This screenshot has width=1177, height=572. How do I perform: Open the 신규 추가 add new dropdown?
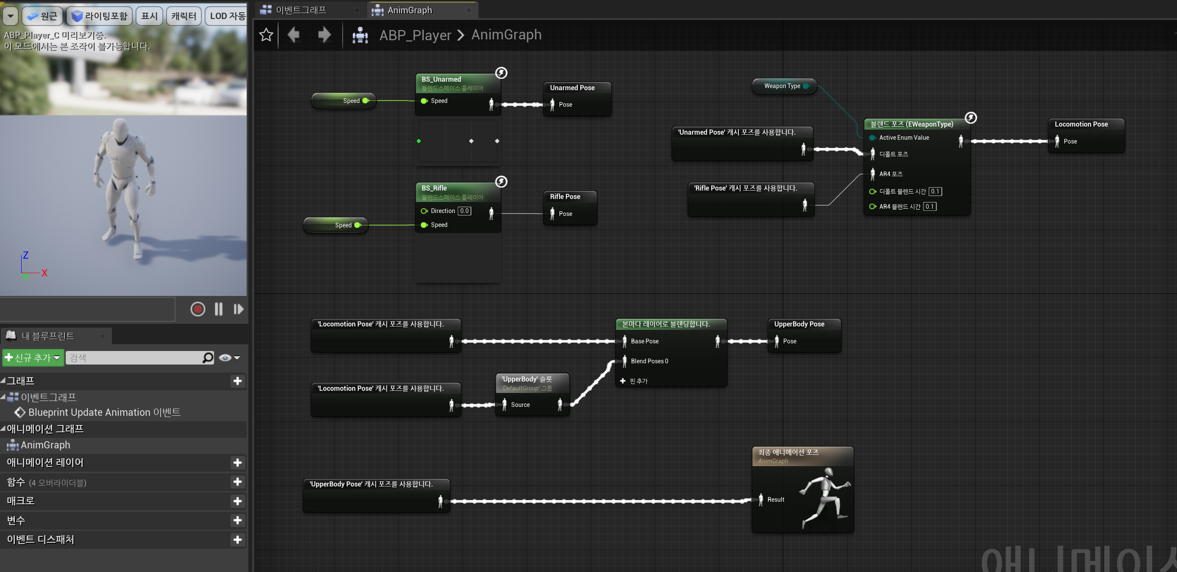click(33, 357)
